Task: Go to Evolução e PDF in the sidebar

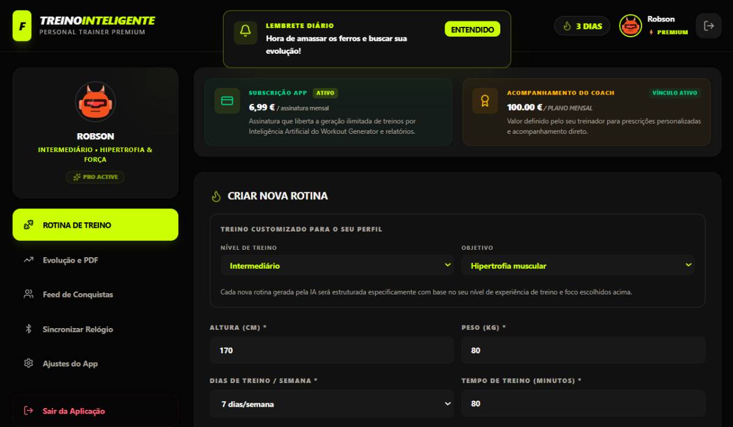Action: [95, 260]
